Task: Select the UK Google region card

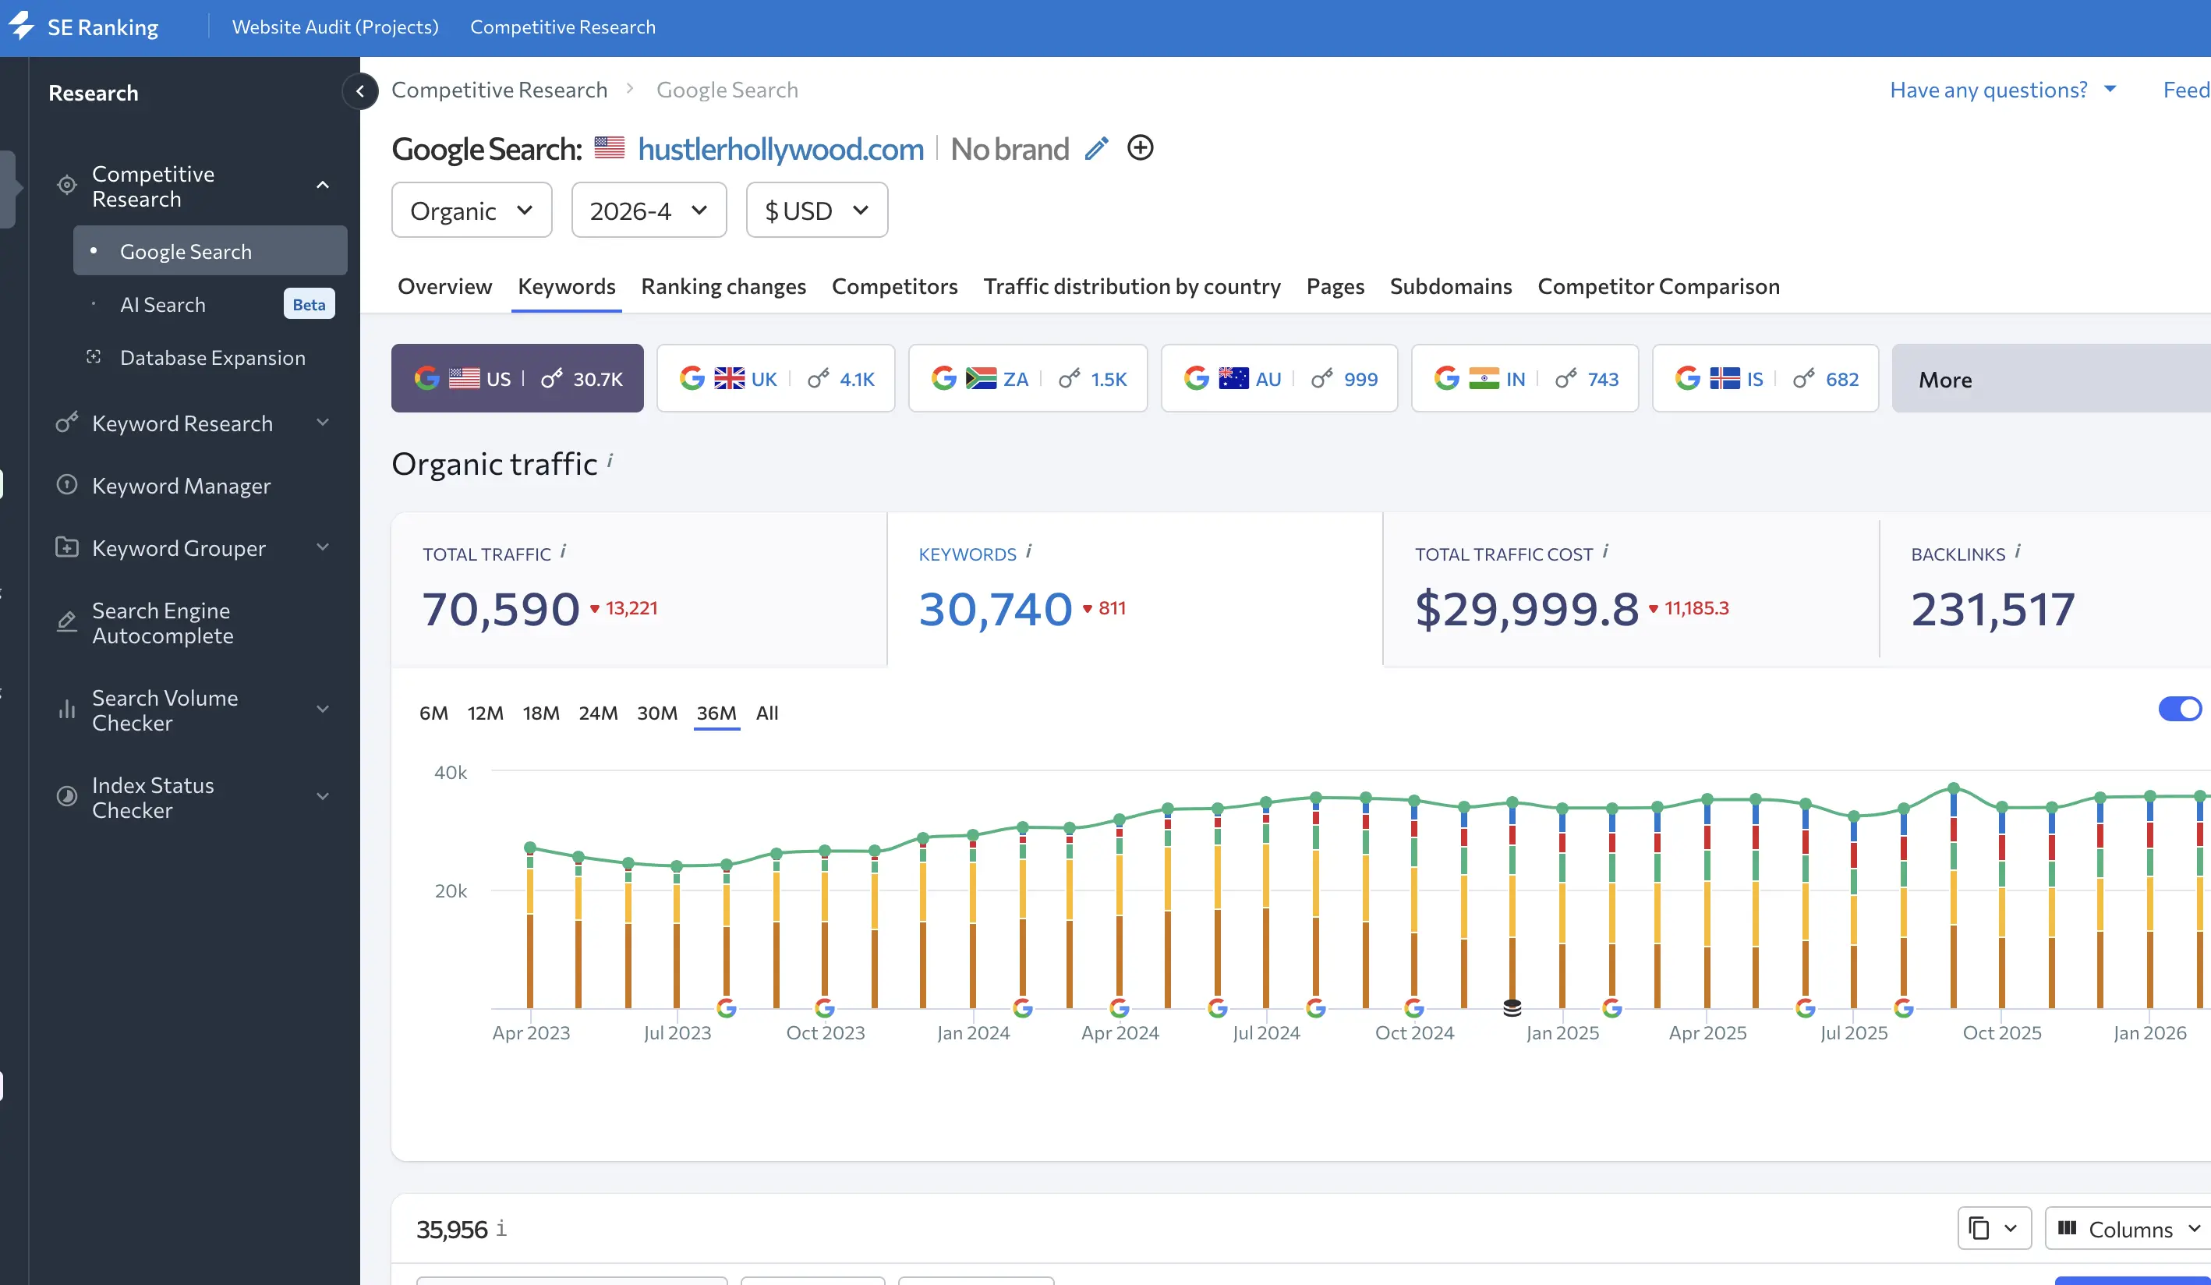Action: 776,379
